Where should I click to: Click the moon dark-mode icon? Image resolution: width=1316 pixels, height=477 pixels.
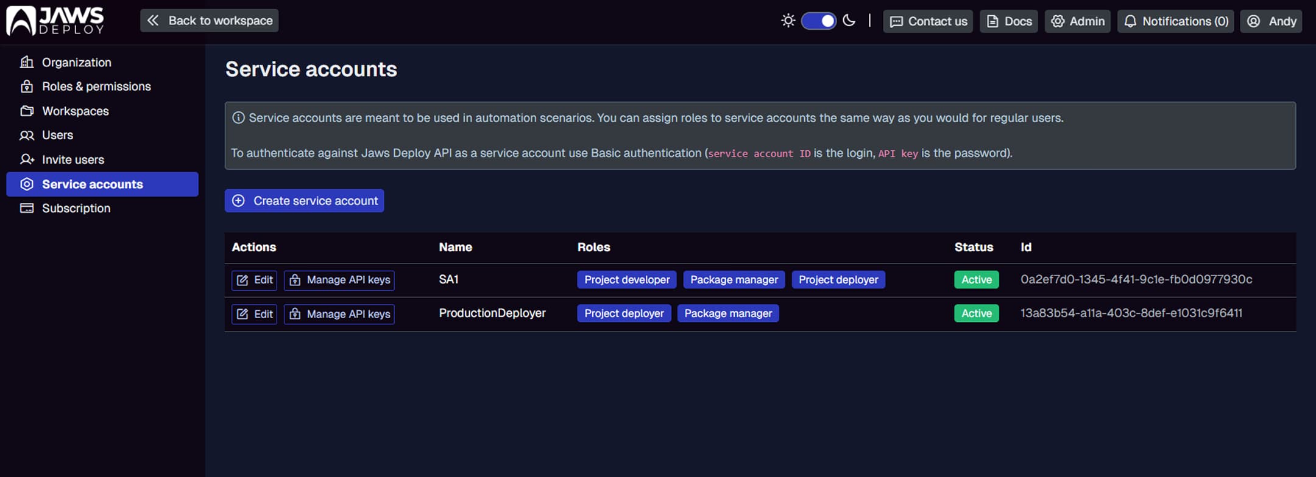849,21
